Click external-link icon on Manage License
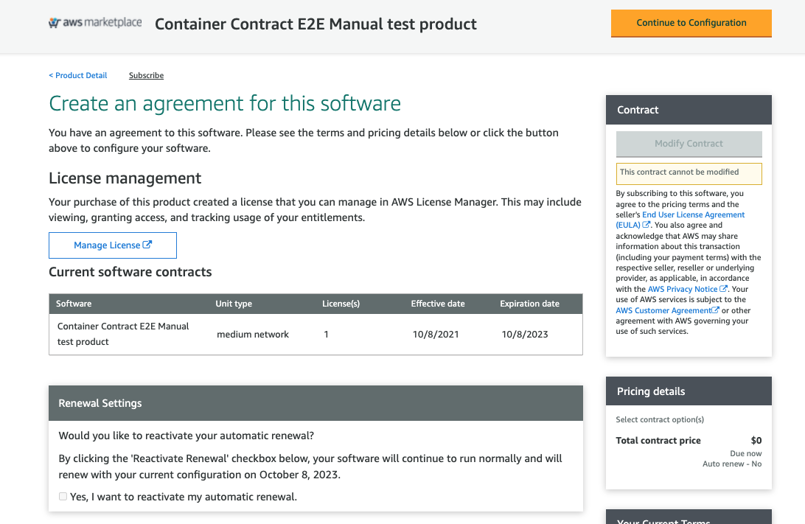Image resolution: width=805 pixels, height=524 pixels. tap(147, 245)
